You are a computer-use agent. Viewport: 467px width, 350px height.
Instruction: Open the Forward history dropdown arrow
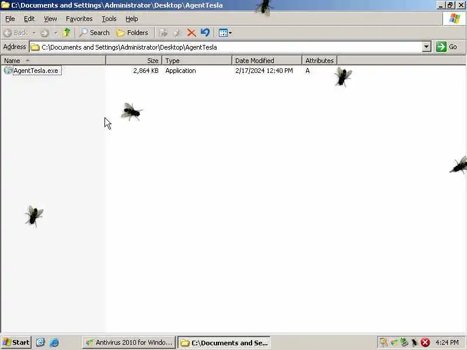click(x=55, y=33)
